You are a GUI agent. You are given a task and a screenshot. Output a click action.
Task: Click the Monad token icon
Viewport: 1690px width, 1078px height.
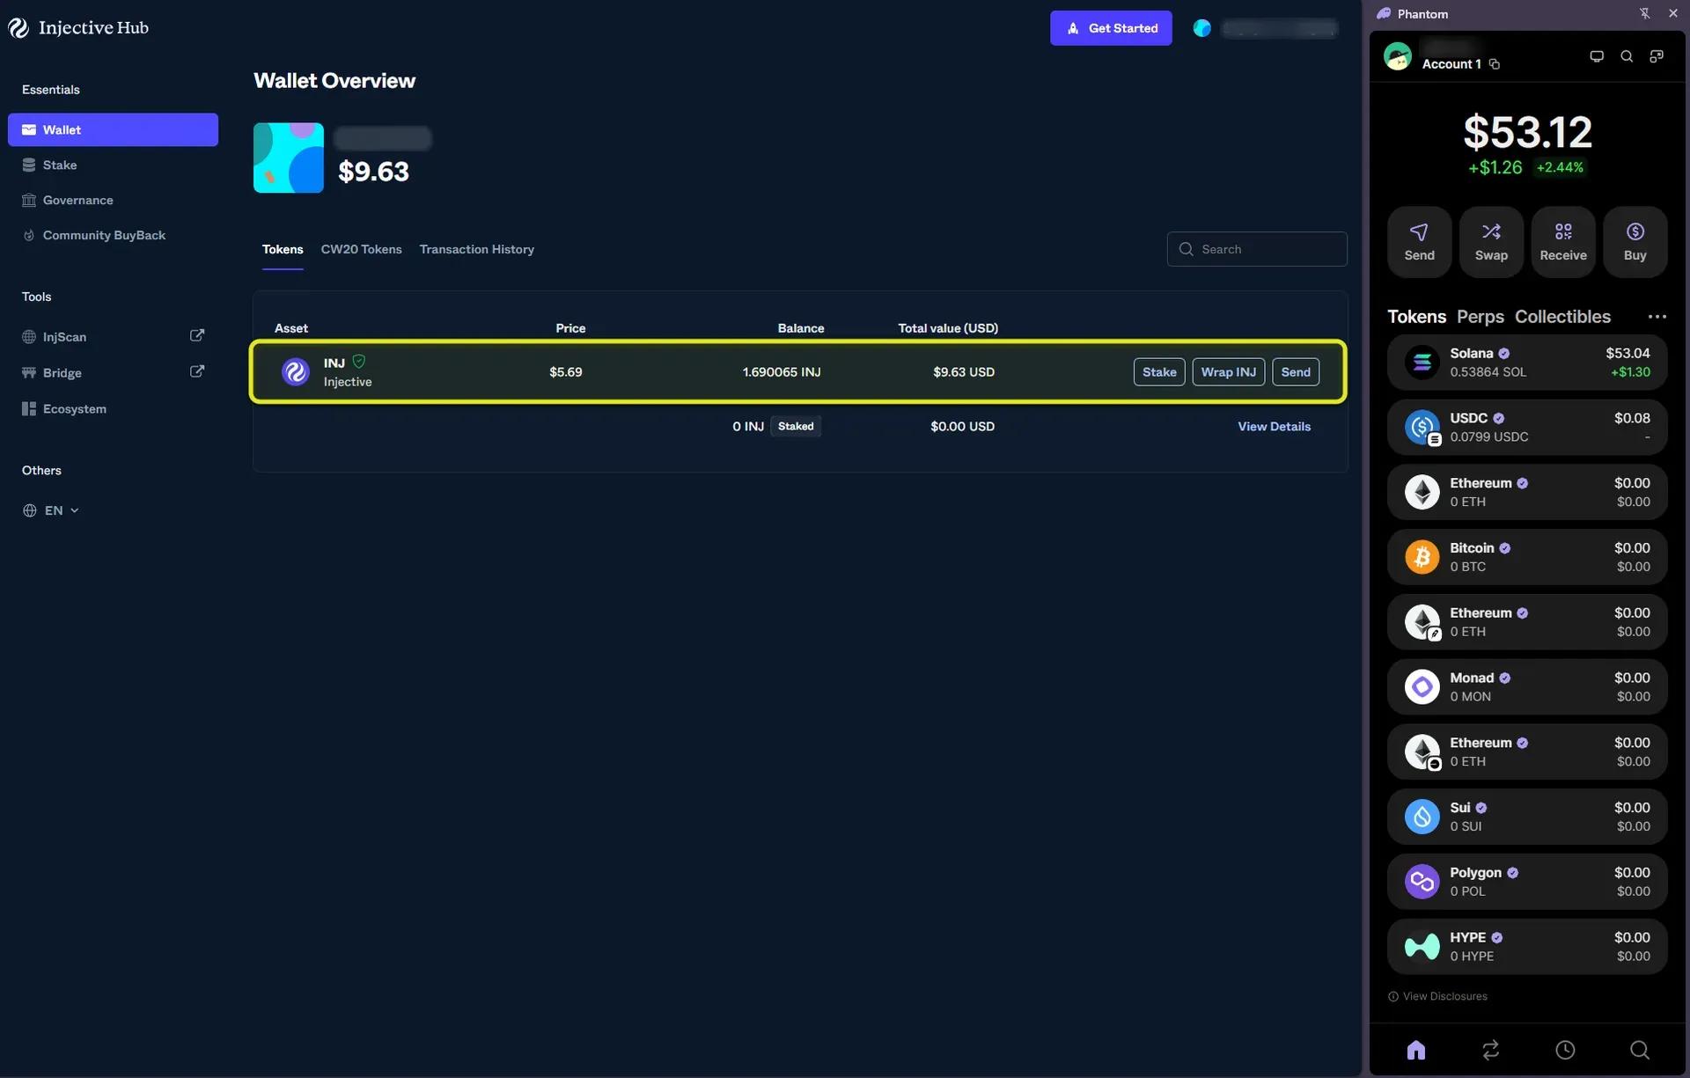[1422, 686]
